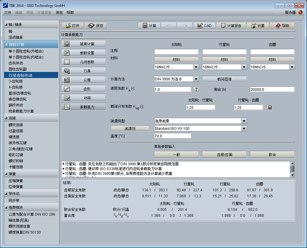Select the 刀具 tool side button
This screenshot has width=307, height=248.
click(x=84, y=71)
